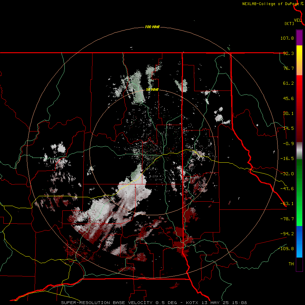Click the -78.7 value on the scale
Viewport: 305px width, 305px height.
[287, 219]
